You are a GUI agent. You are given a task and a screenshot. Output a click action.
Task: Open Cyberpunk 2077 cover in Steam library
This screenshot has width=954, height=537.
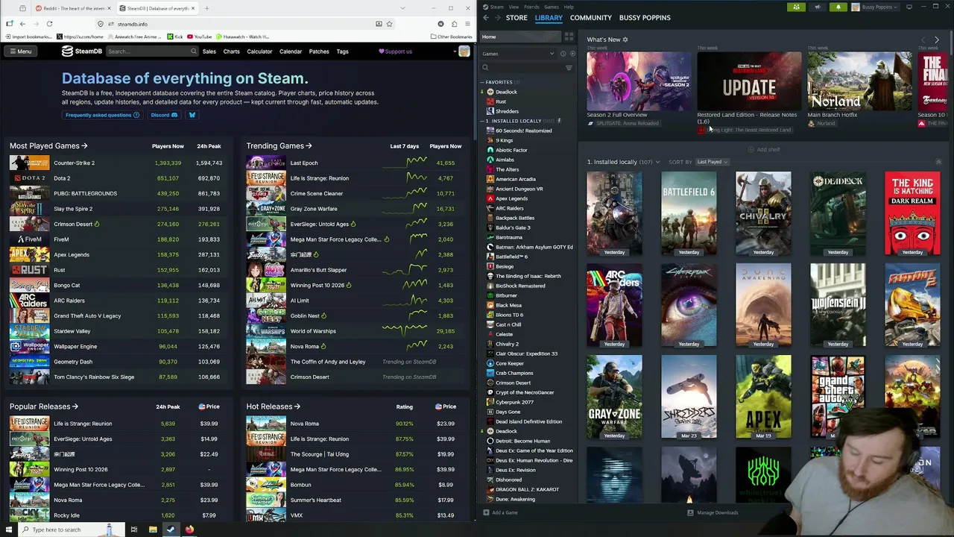pos(689,306)
